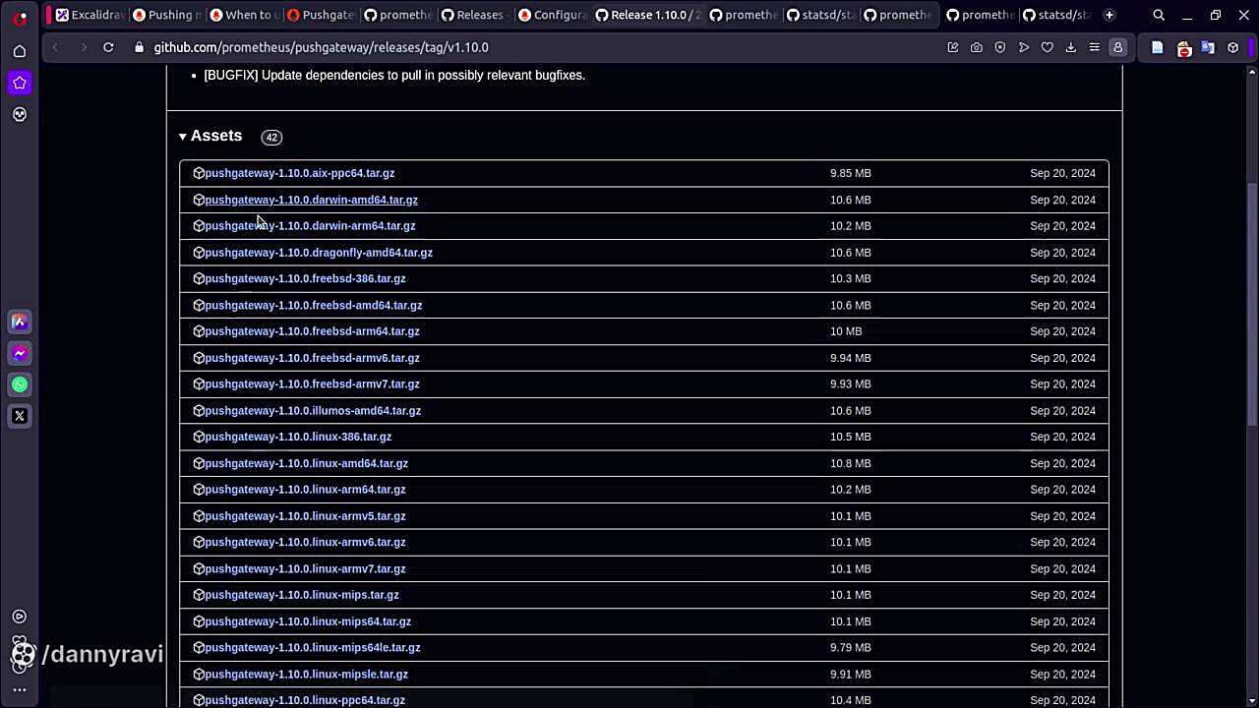The height and width of the screenshot is (708, 1259).
Task: Open the home icon in the sidebar
Action: click(20, 51)
